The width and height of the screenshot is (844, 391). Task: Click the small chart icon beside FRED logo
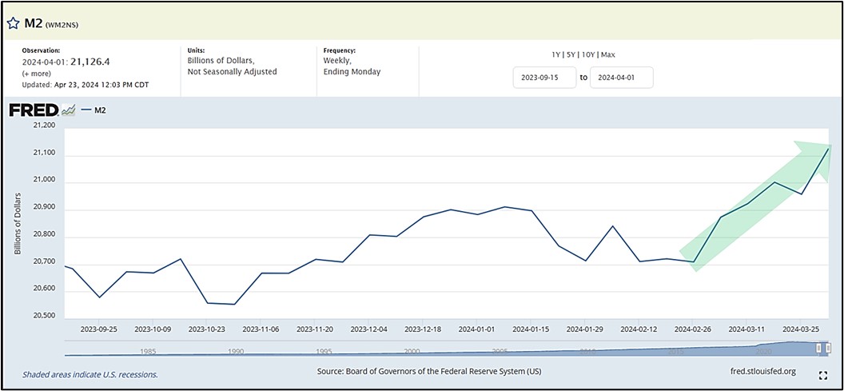(x=69, y=110)
